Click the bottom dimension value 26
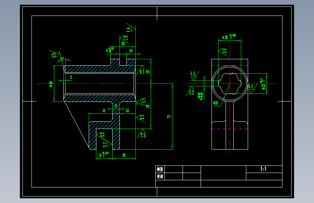The image size is (314, 203). 124,155
